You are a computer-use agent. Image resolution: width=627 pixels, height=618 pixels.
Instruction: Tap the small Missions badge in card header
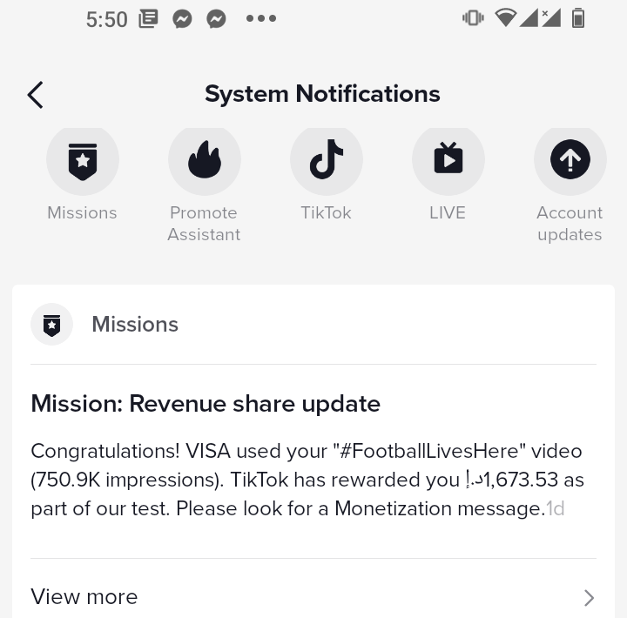pos(51,324)
